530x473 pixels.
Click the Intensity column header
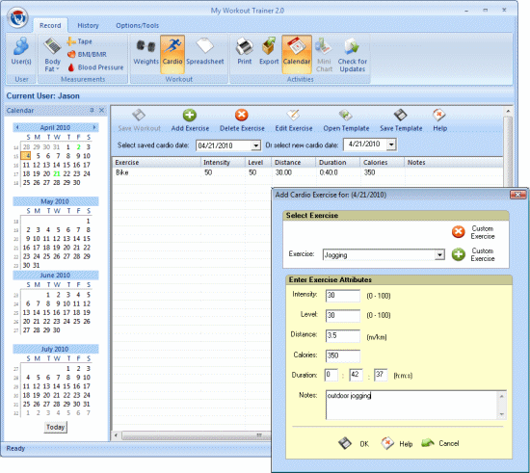pyautogui.click(x=223, y=162)
